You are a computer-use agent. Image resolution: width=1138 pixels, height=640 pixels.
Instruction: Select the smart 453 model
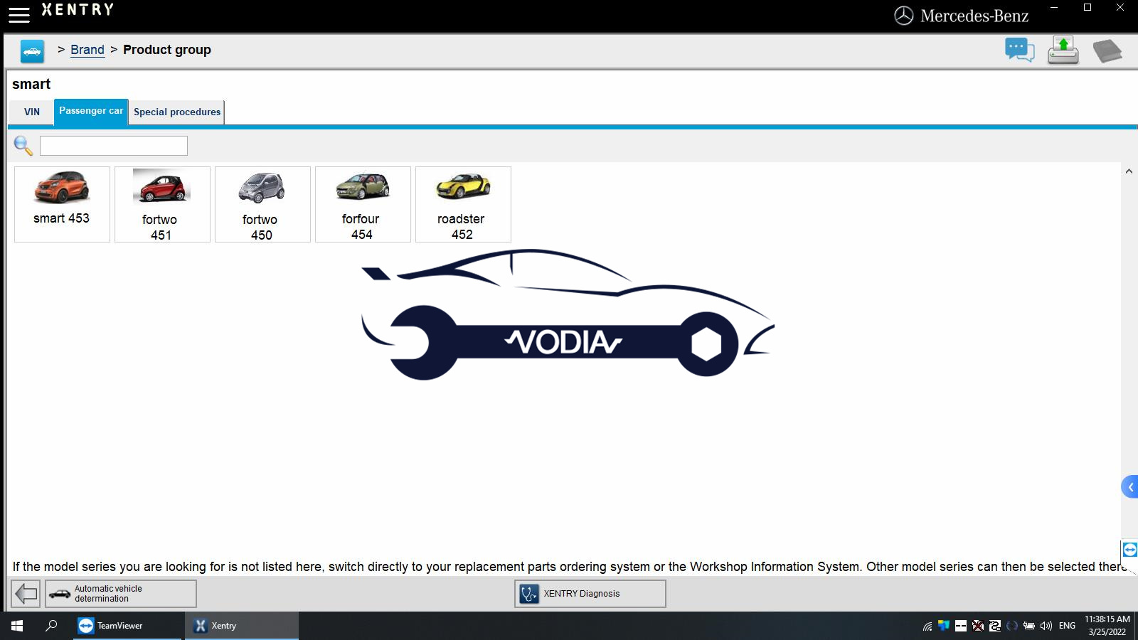62,204
